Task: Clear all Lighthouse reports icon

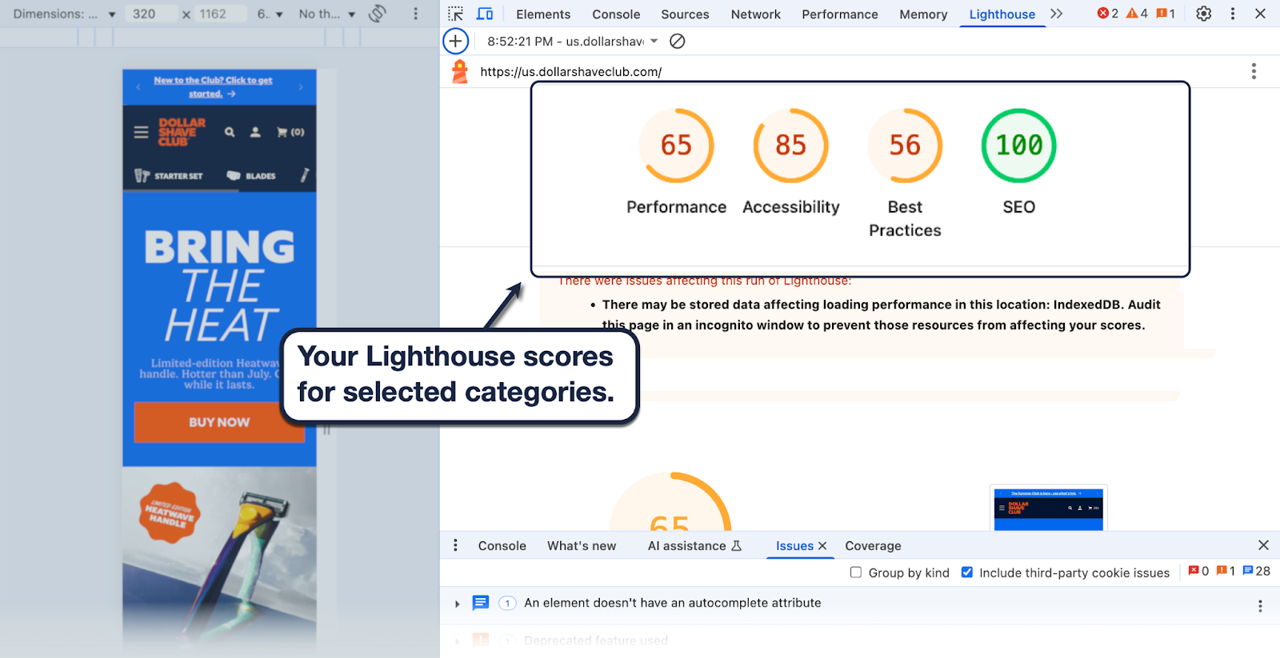Action: coord(677,41)
